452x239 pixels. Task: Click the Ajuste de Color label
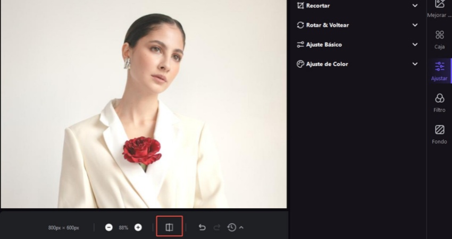tap(327, 64)
